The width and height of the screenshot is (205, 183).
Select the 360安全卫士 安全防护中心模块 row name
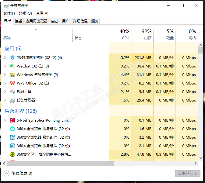click(x=44, y=154)
